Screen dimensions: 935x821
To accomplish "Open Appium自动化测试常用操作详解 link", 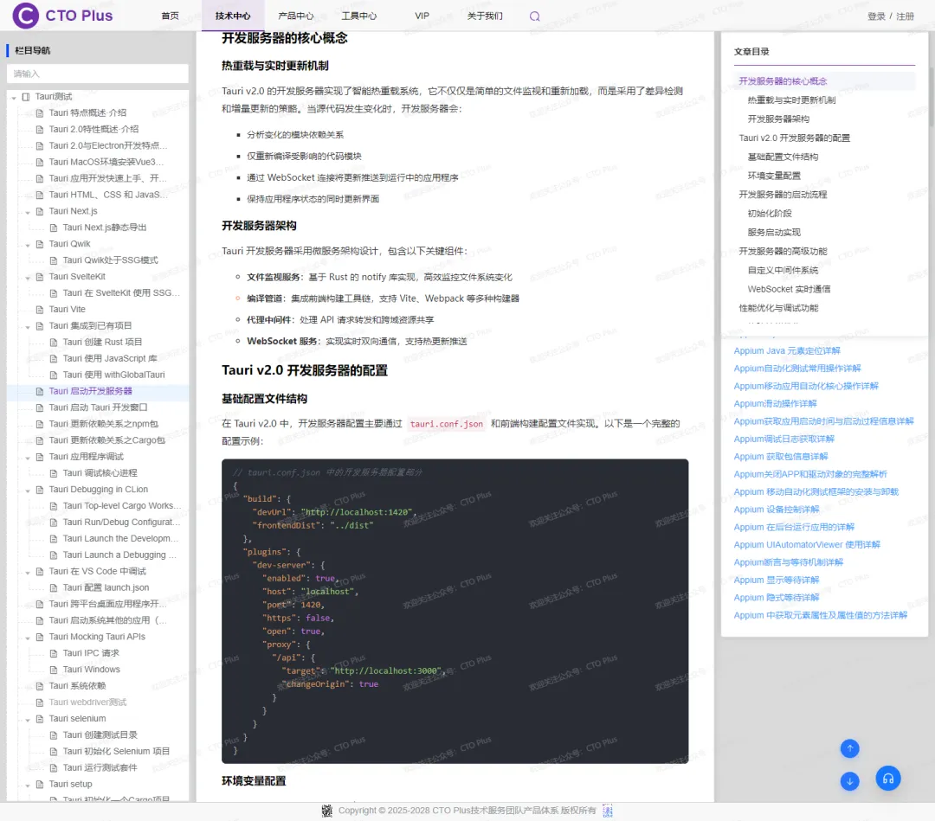I will point(797,369).
